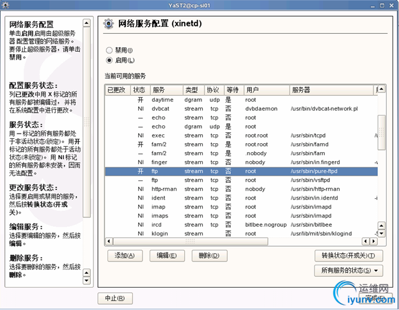Sort by the 协议 column header
399x310 pixels.
coord(214,90)
